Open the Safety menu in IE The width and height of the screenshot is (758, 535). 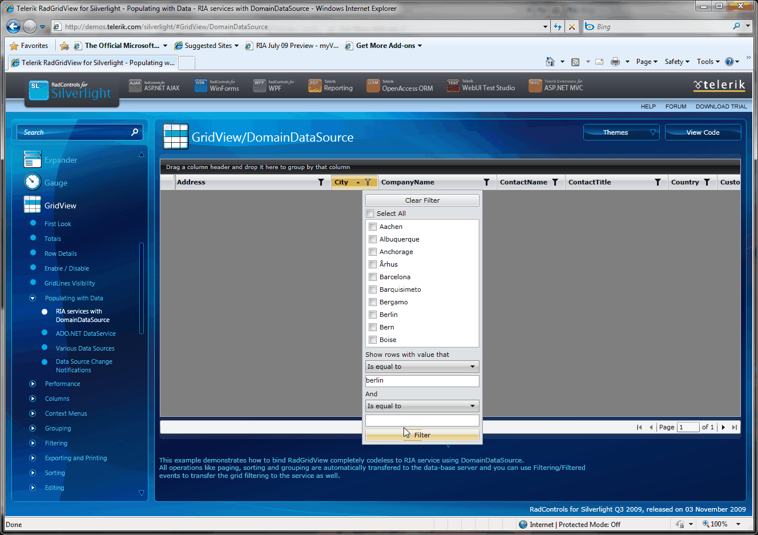click(x=677, y=62)
